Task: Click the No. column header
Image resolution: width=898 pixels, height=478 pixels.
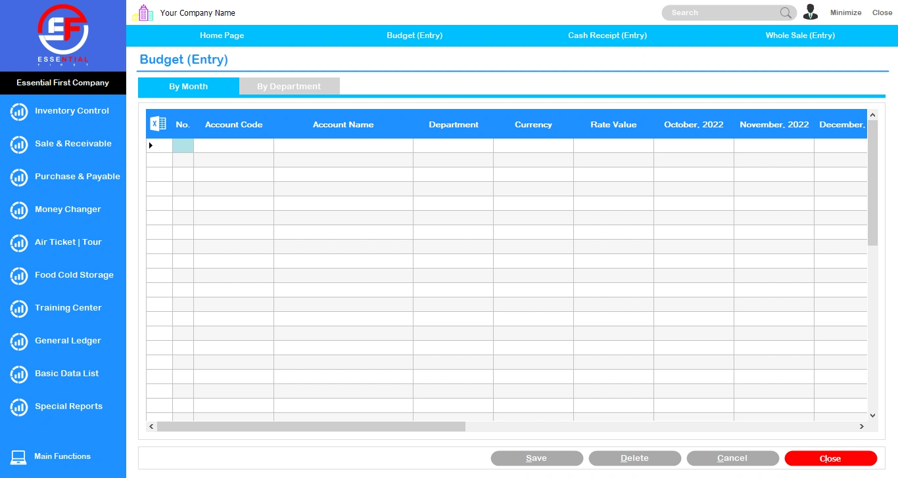Action: tap(183, 124)
